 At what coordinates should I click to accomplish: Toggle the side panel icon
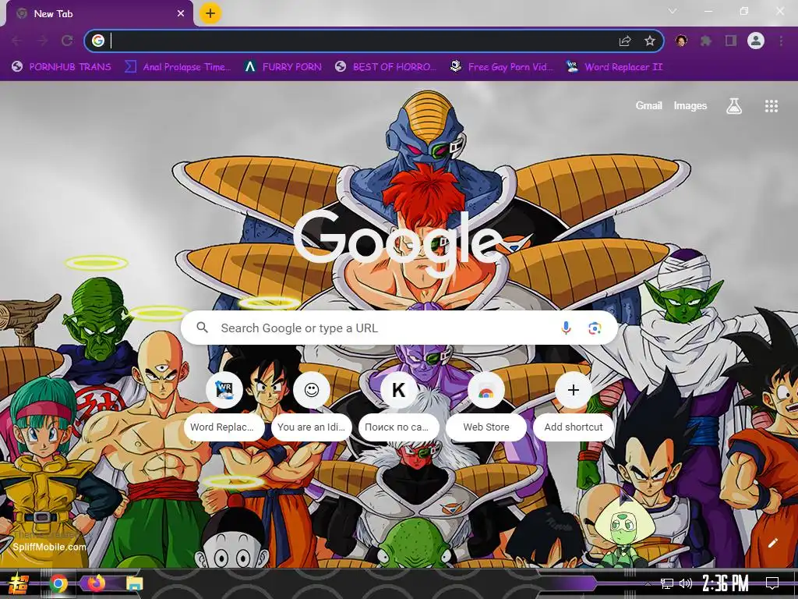[x=731, y=41]
